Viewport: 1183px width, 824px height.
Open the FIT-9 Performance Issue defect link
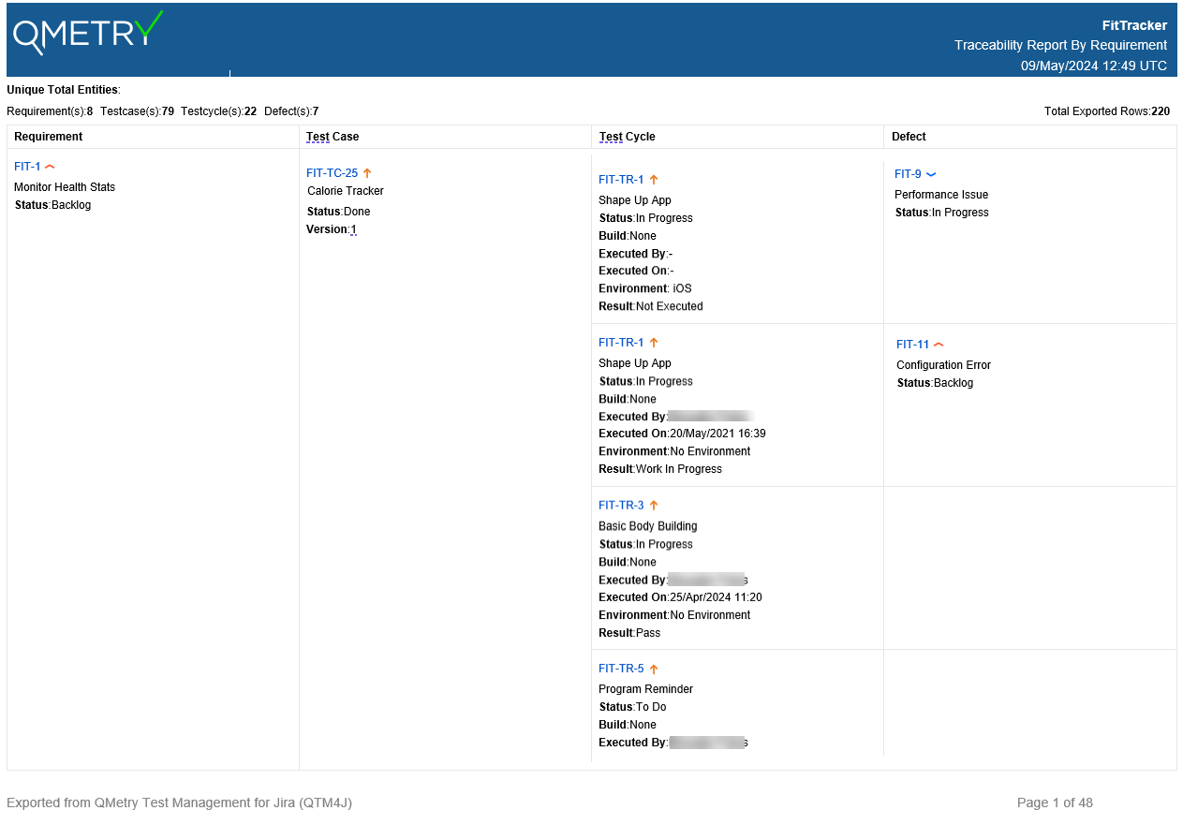pyautogui.click(x=908, y=174)
